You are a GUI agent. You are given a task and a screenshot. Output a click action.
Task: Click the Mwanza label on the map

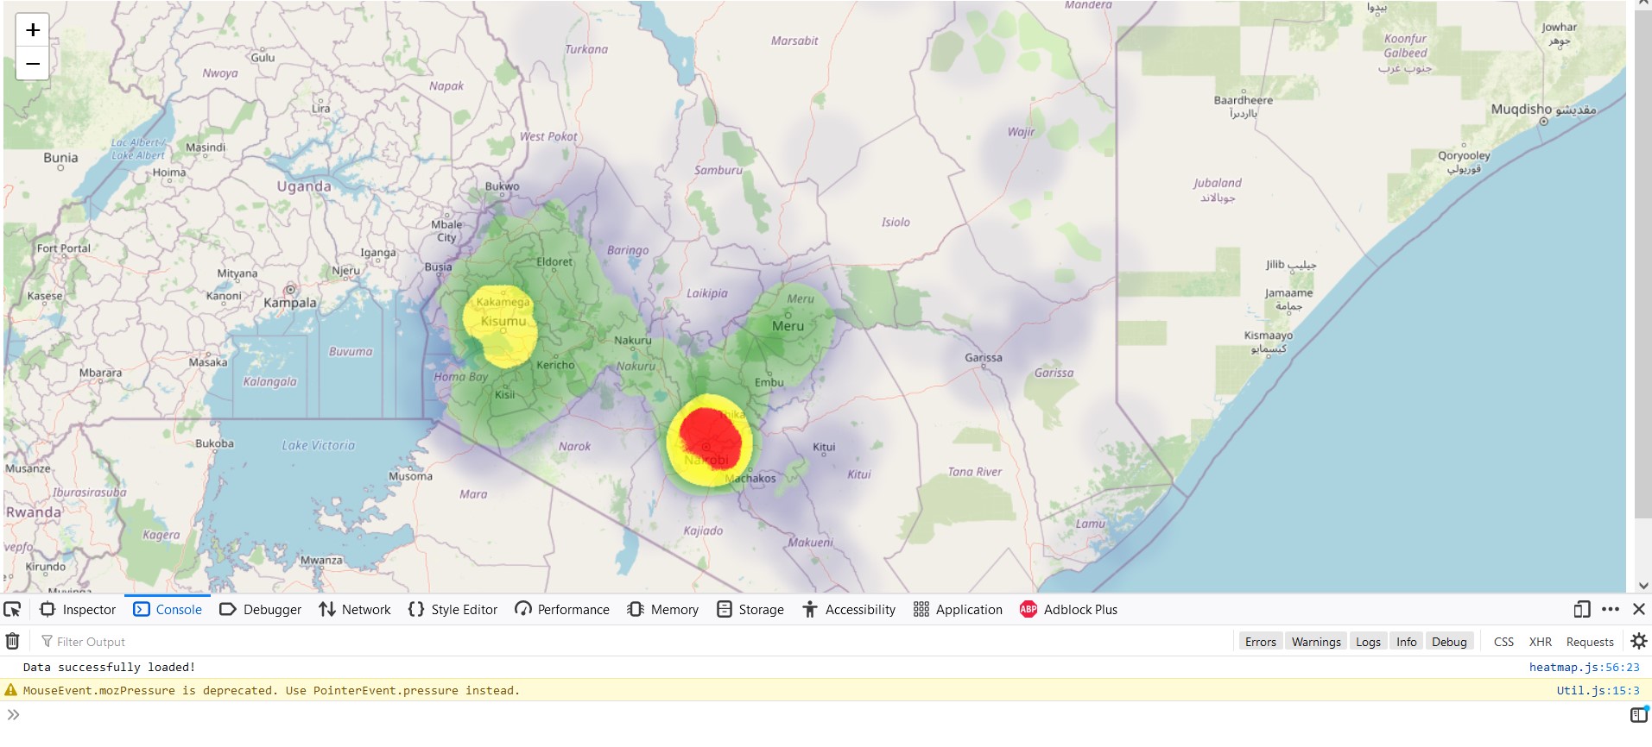coord(321,561)
